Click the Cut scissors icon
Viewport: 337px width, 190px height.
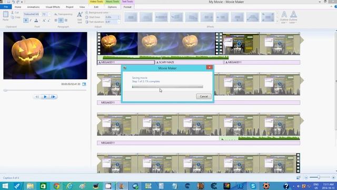13,13
